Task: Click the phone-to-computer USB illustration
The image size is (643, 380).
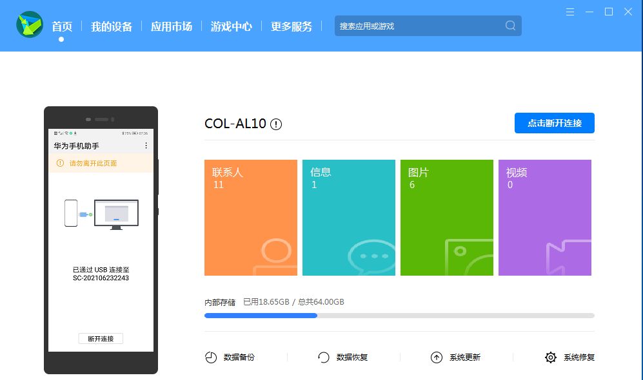Action: pos(101,214)
